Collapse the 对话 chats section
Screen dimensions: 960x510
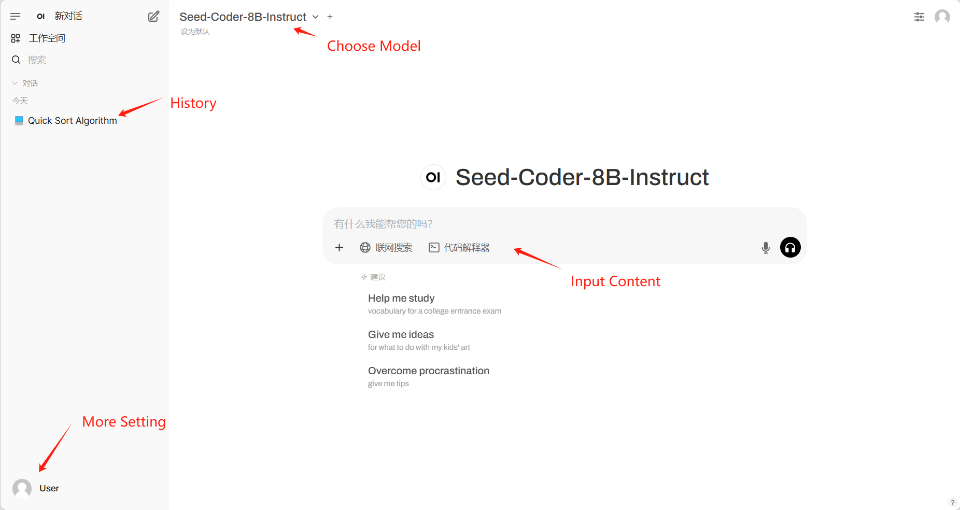click(x=25, y=83)
